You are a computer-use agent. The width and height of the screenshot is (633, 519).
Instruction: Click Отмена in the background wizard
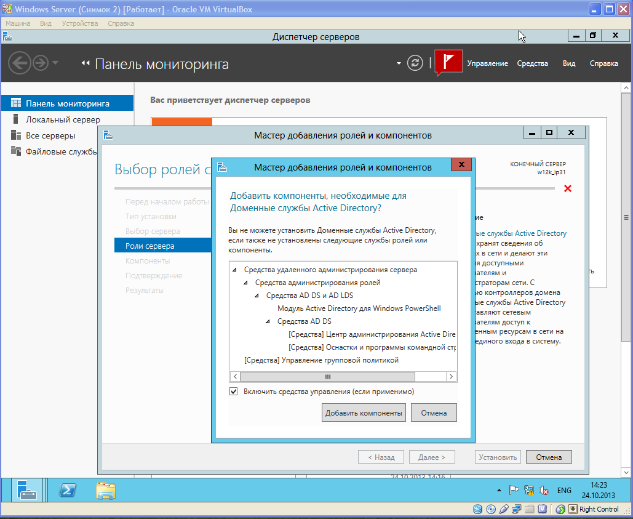(549, 457)
